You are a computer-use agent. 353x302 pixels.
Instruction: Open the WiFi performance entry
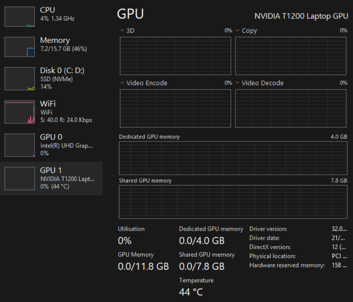click(51, 112)
